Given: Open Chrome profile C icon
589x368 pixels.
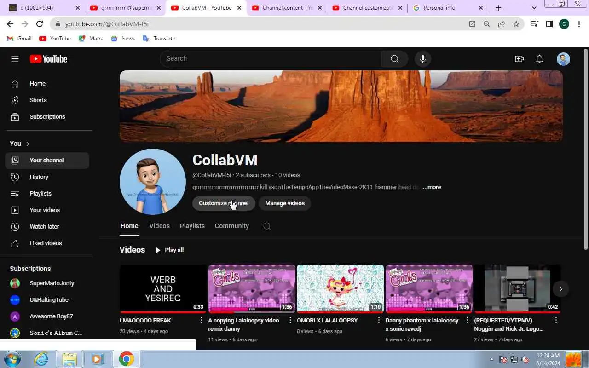Looking at the screenshot, I should point(564,24).
